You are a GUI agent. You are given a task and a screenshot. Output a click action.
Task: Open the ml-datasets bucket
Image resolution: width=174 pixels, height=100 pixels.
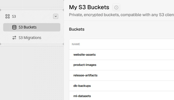pyautogui.click(x=82, y=96)
